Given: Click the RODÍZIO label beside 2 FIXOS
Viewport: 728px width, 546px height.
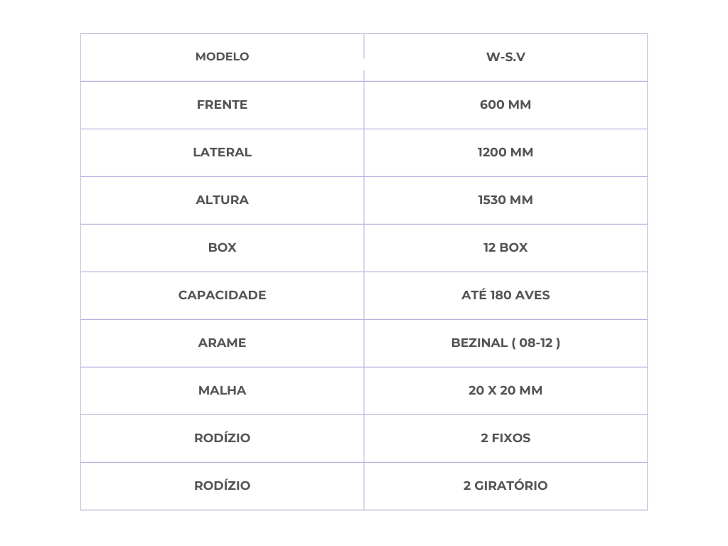Looking at the screenshot, I should (222, 438).
